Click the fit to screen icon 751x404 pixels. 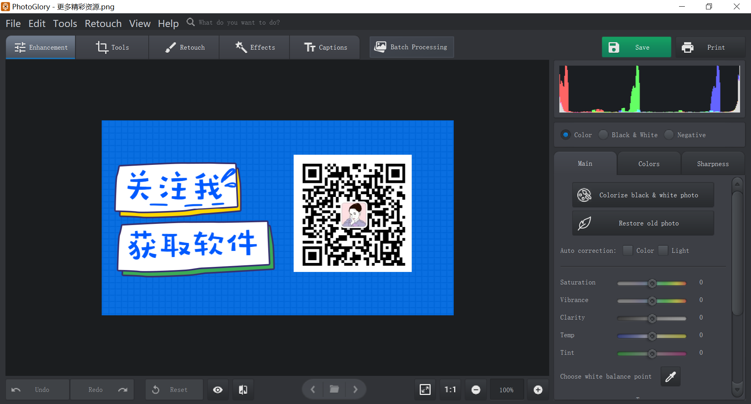pos(425,390)
